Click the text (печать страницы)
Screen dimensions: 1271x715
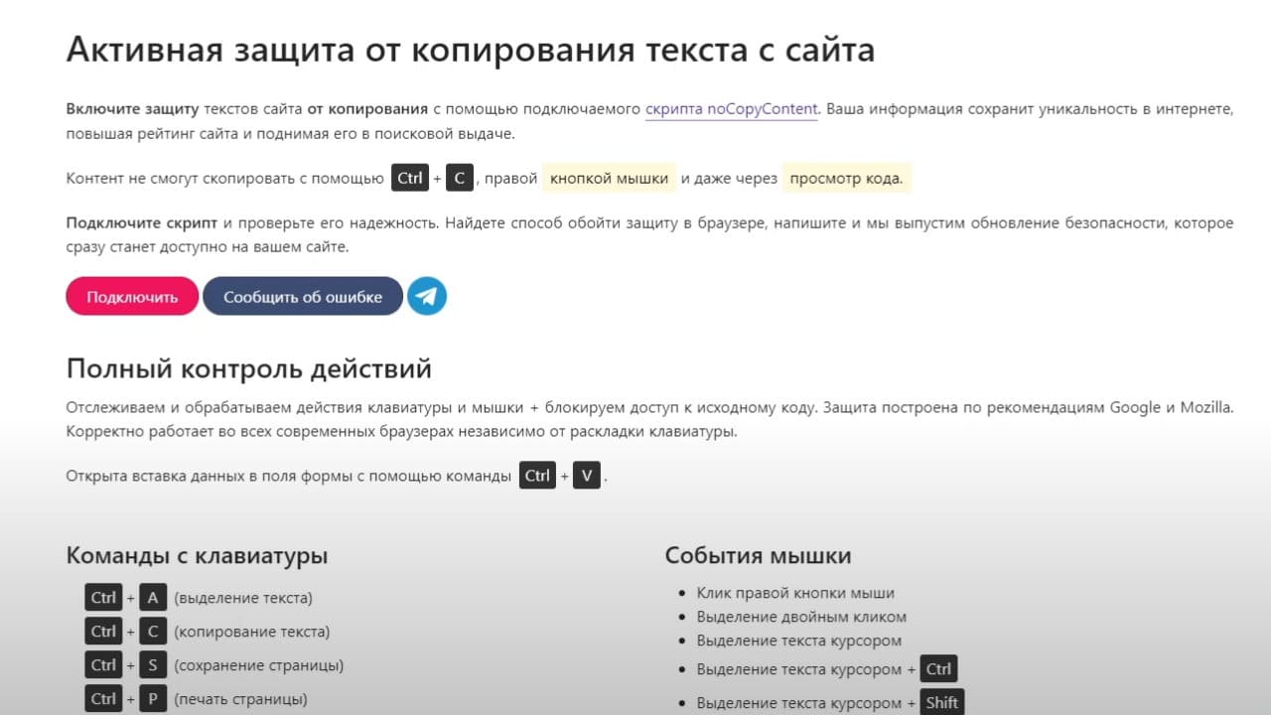(x=240, y=699)
